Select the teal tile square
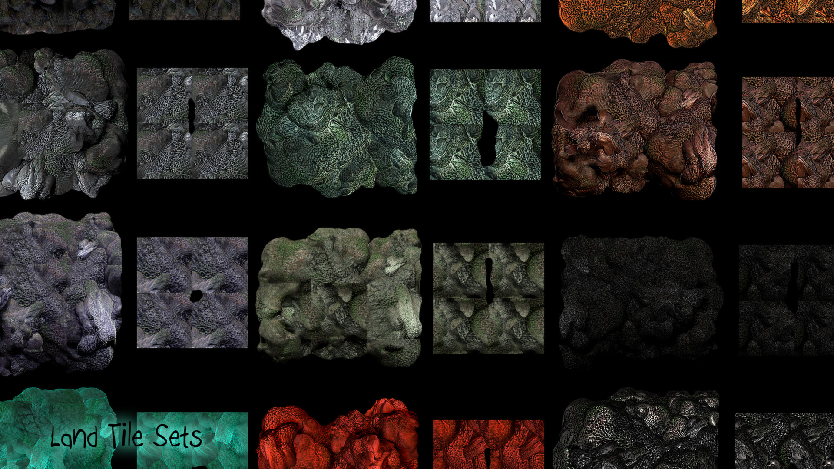 tap(226, 439)
